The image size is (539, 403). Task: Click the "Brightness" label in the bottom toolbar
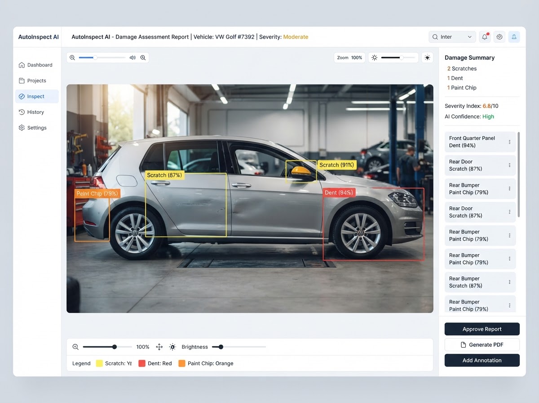pos(194,347)
